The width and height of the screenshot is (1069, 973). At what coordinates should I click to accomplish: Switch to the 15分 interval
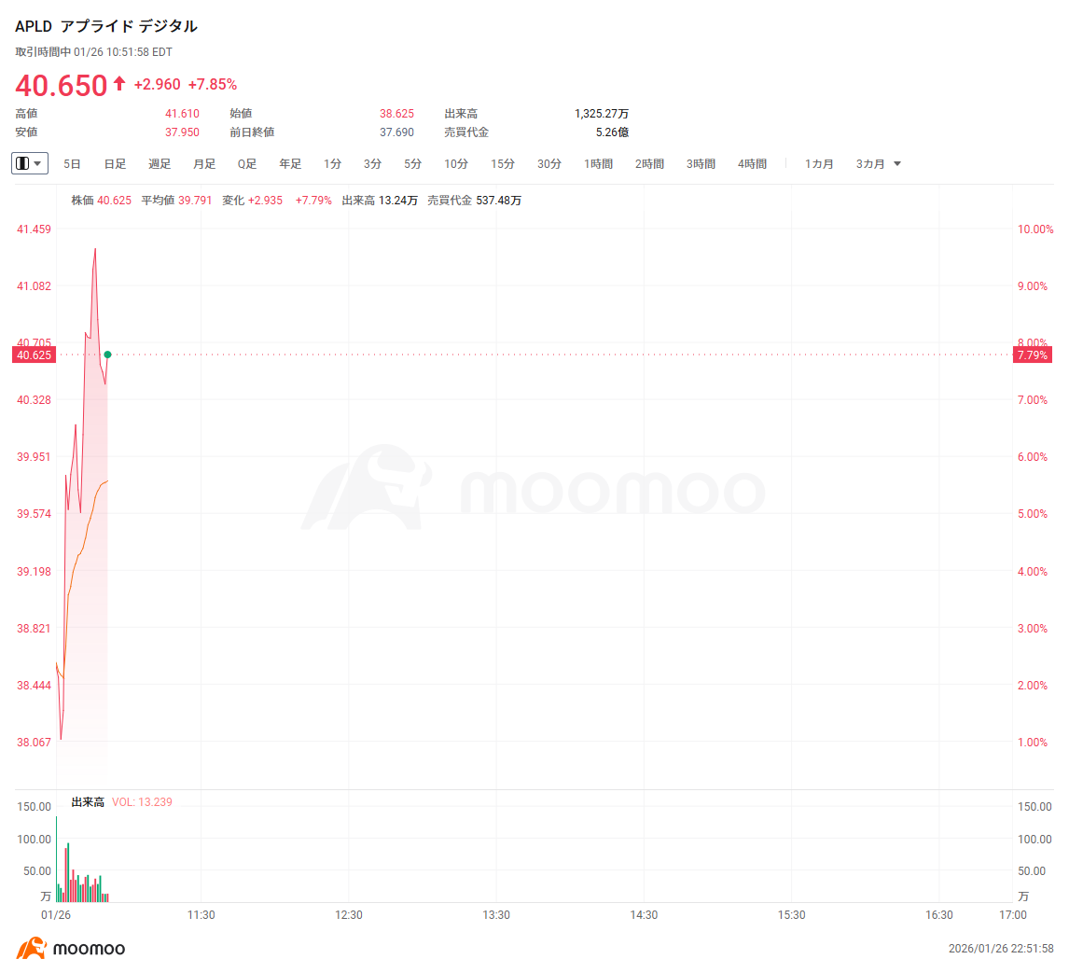(x=503, y=164)
